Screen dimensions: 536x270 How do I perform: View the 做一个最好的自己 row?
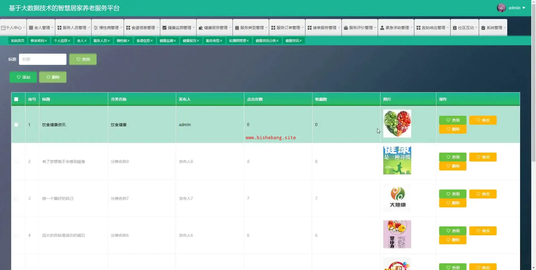tap(453, 194)
